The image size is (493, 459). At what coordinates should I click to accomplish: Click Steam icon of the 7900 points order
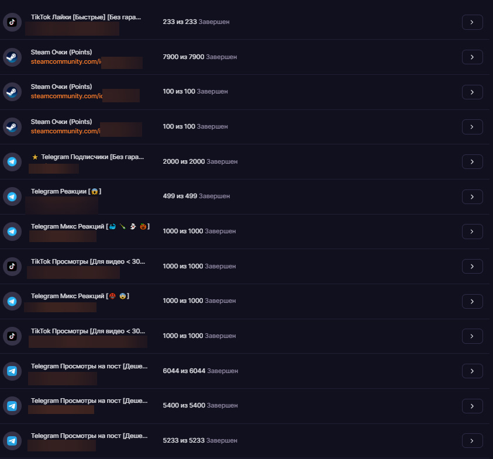[x=12, y=57]
